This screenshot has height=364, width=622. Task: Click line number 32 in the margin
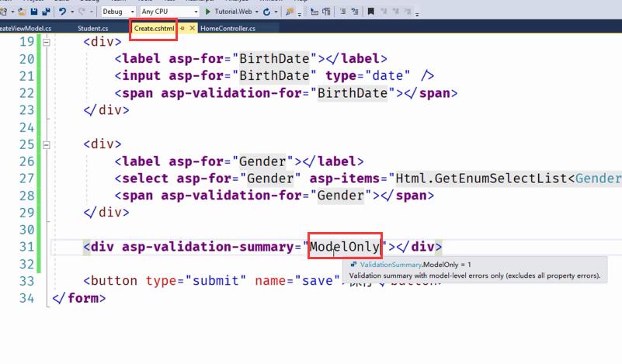tap(26, 264)
